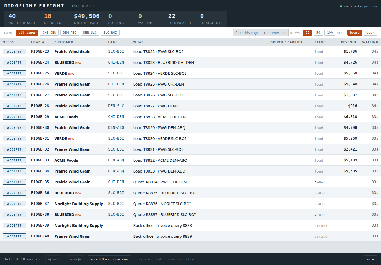The height and width of the screenshot is (265, 381).
Task: Click the $916 revenue value
Action: coord(352,106)
